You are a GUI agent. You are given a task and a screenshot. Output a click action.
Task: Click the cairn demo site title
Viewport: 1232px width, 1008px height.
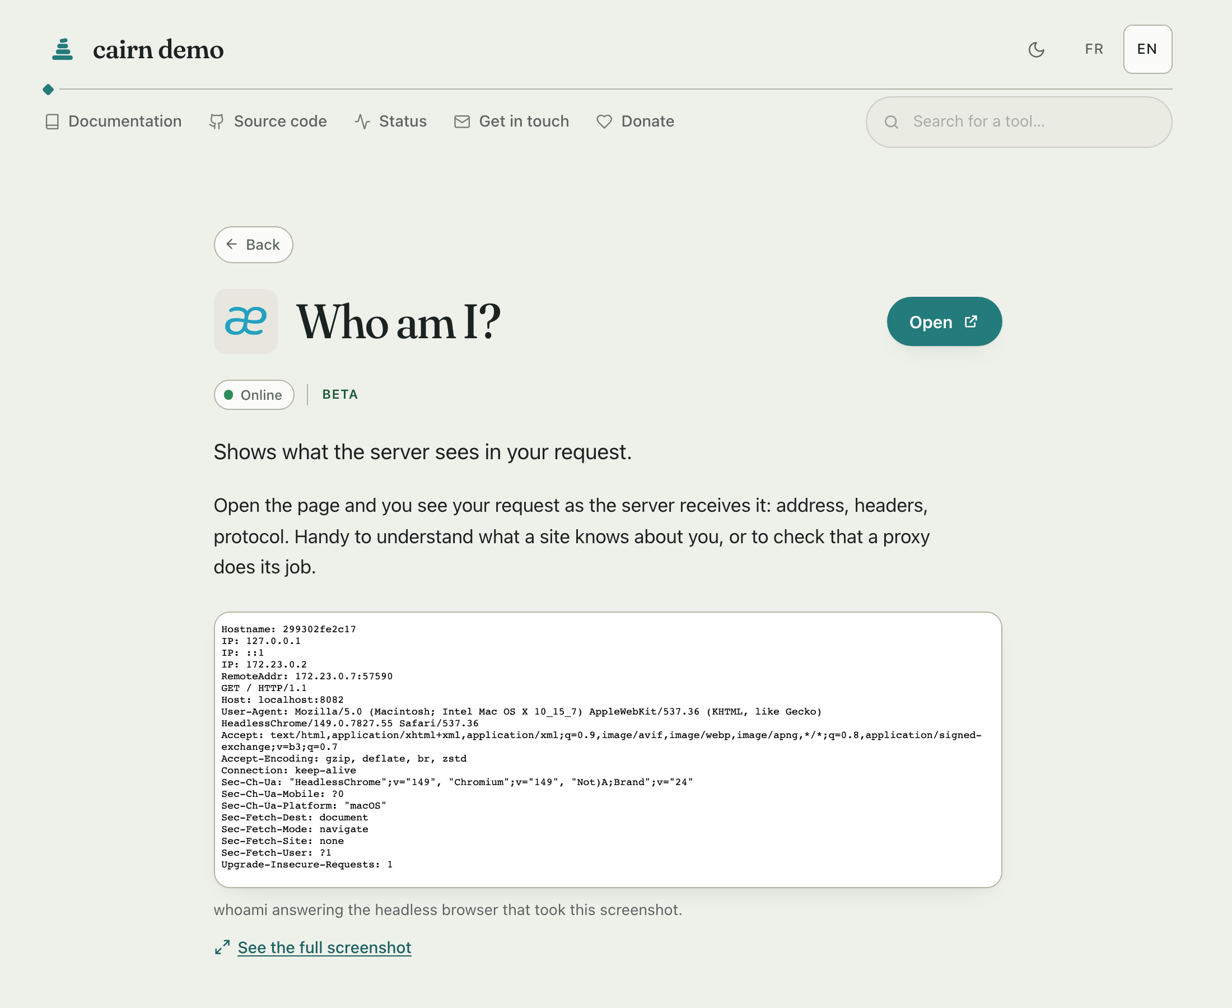(158, 49)
